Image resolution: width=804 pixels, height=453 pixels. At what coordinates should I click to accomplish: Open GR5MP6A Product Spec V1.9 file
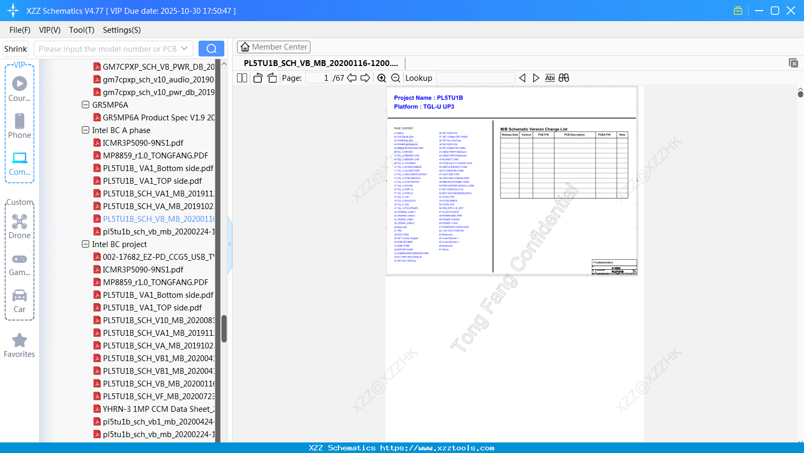coord(154,117)
